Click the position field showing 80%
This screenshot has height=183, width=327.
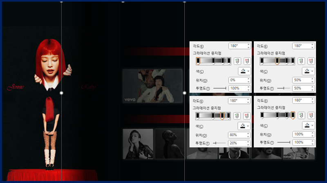click(239, 135)
